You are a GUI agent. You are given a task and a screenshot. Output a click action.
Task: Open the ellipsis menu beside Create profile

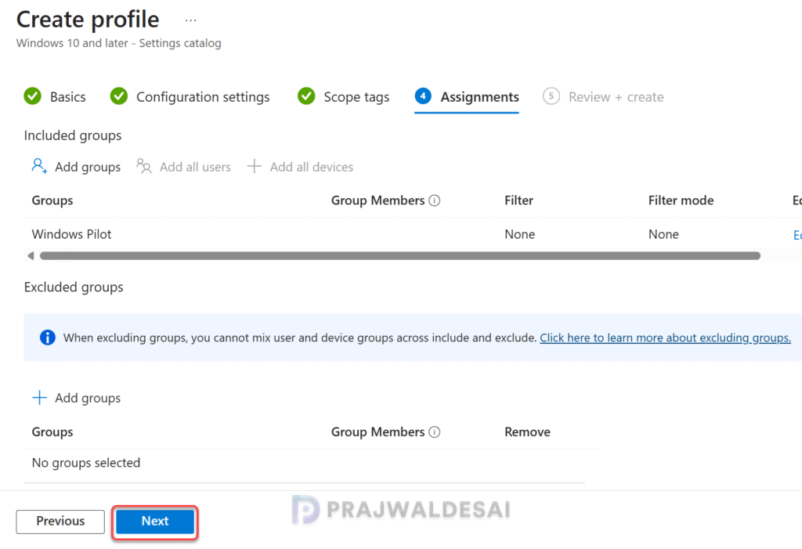tap(190, 20)
